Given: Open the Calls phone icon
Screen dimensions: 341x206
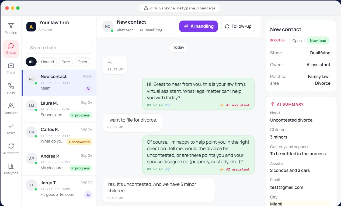Looking at the screenshot, I should (x=11, y=86).
